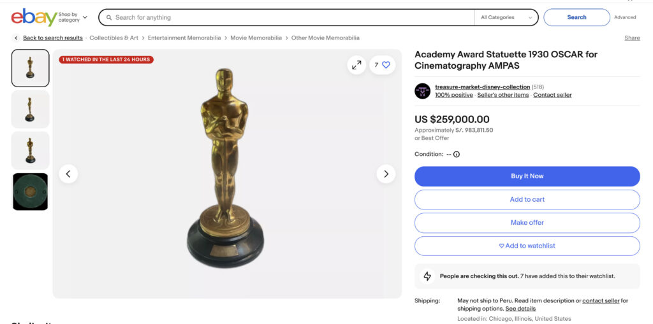Toggle Add to watchlist
This screenshot has width=653, height=324.
tap(527, 246)
